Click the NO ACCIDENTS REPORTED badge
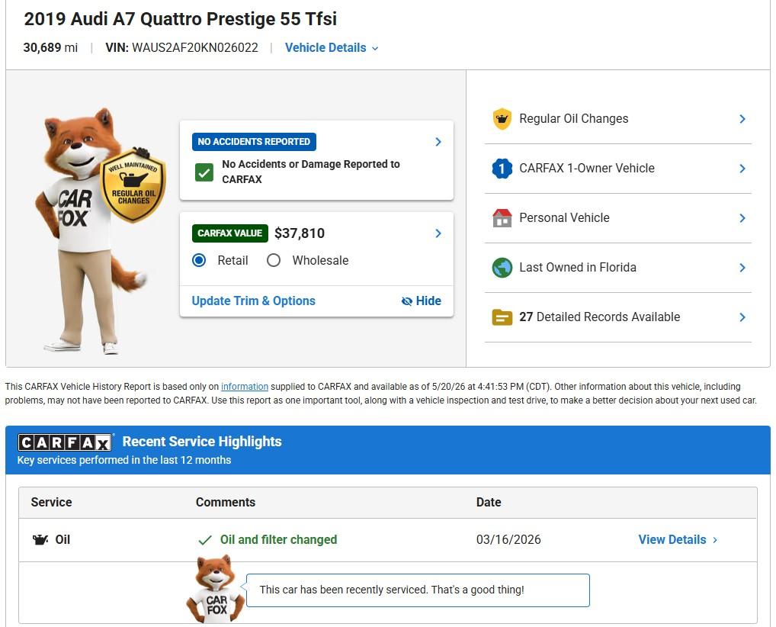 tap(254, 142)
